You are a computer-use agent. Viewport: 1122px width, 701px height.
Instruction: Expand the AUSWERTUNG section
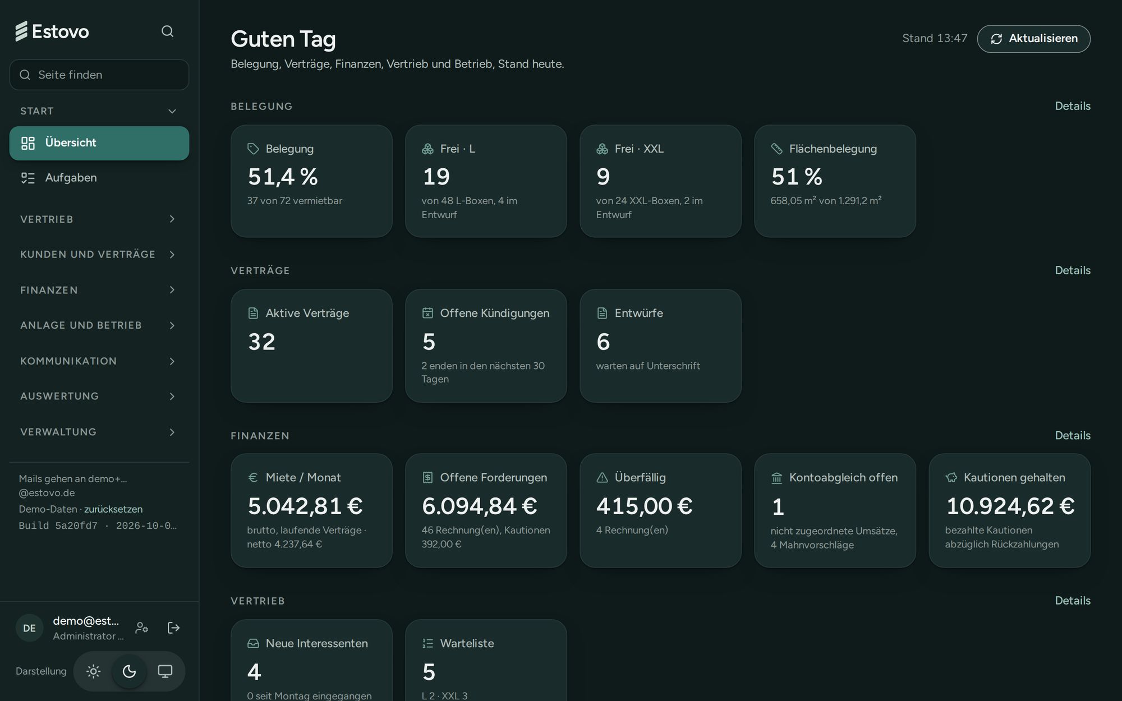pos(99,396)
